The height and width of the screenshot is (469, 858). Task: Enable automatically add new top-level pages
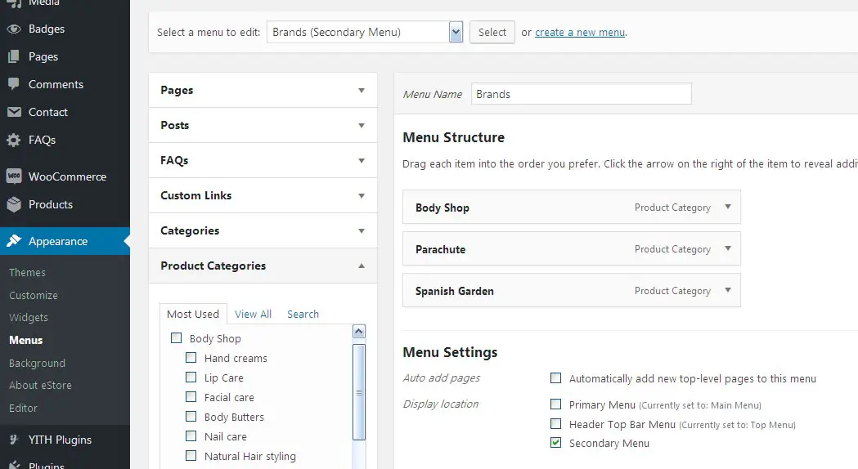coord(555,377)
